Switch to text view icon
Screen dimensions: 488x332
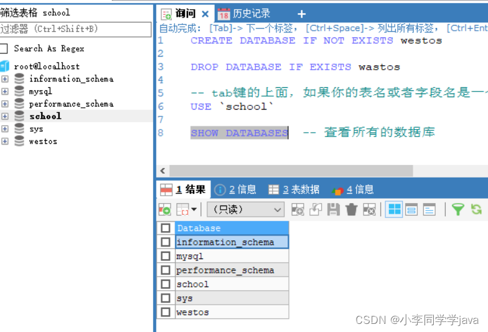coord(429,209)
